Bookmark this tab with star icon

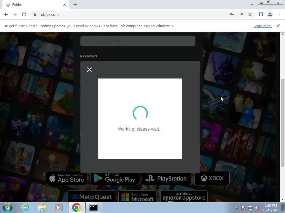point(250,14)
